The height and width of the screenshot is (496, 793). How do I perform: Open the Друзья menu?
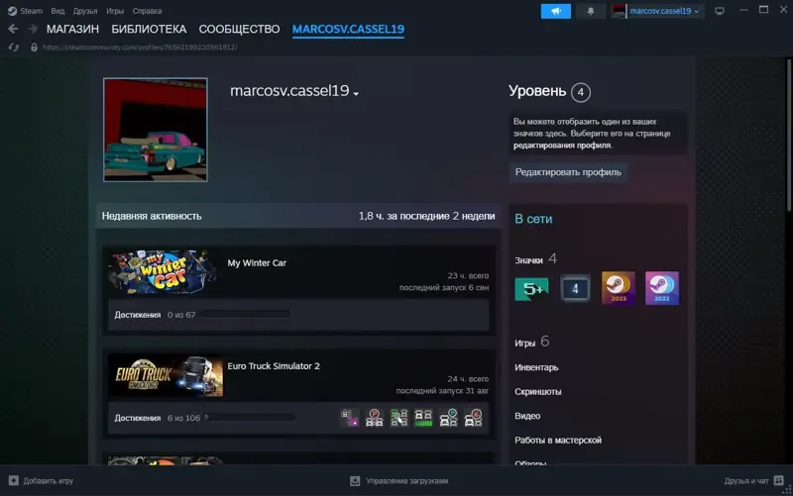pos(85,11)
